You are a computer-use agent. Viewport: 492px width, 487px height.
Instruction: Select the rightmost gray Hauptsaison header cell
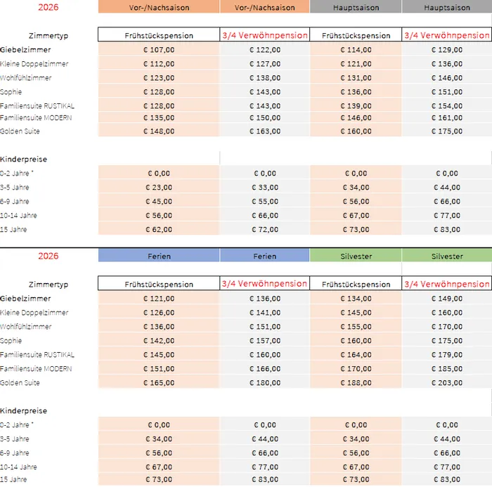coord(446,7)
